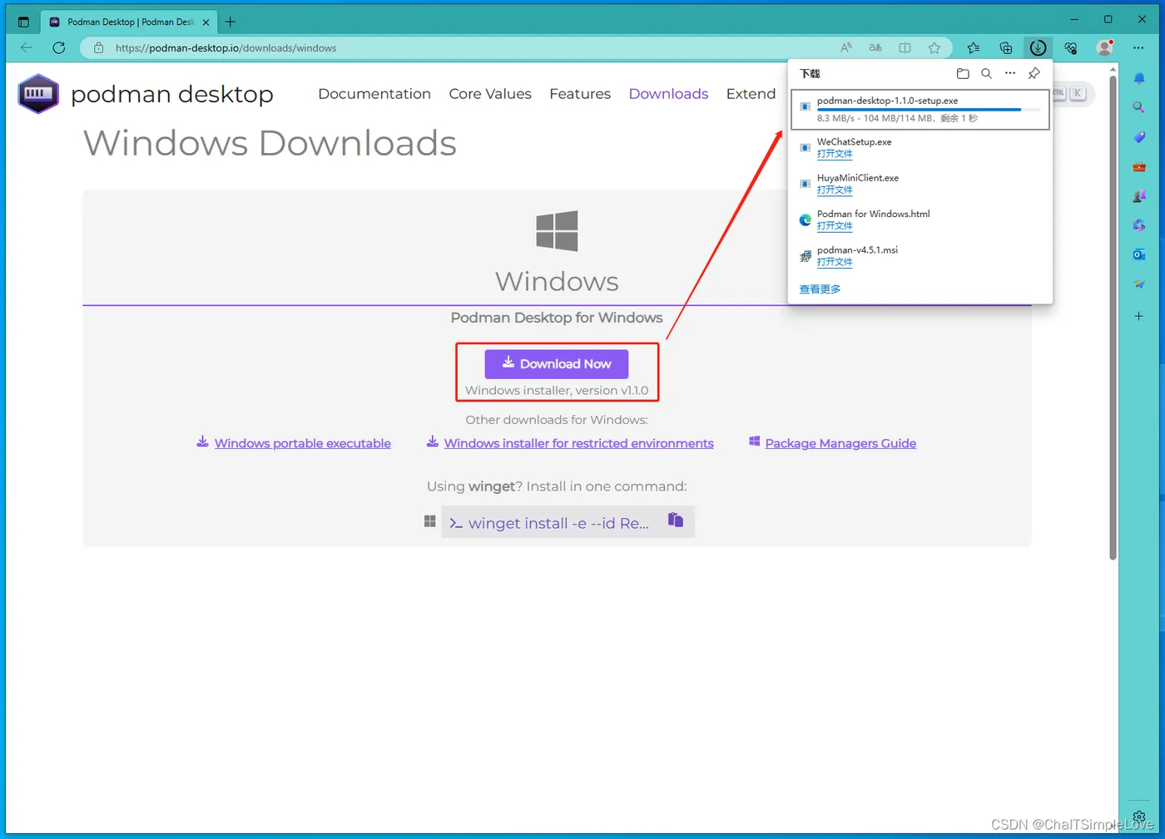
Task: Open sidebar notifications bell
Action: (x=1139, y=78)
